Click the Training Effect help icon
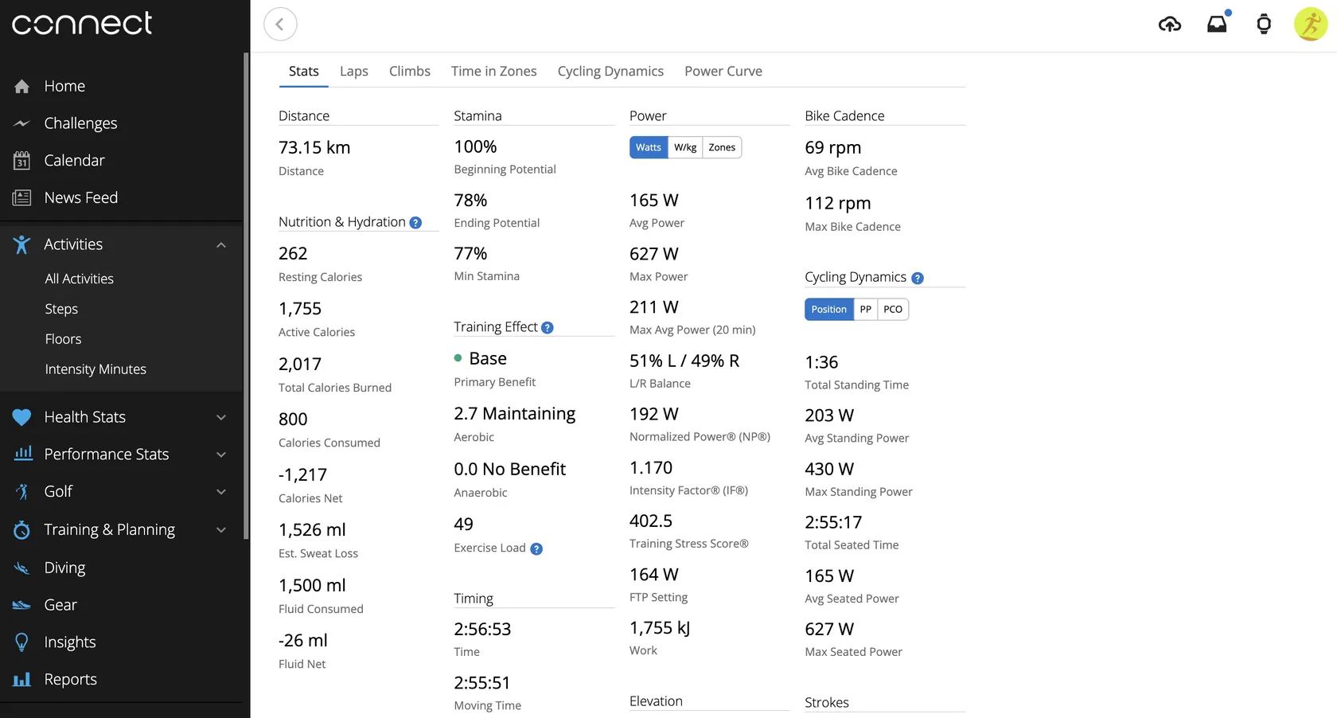 click(x=548, y=328)
